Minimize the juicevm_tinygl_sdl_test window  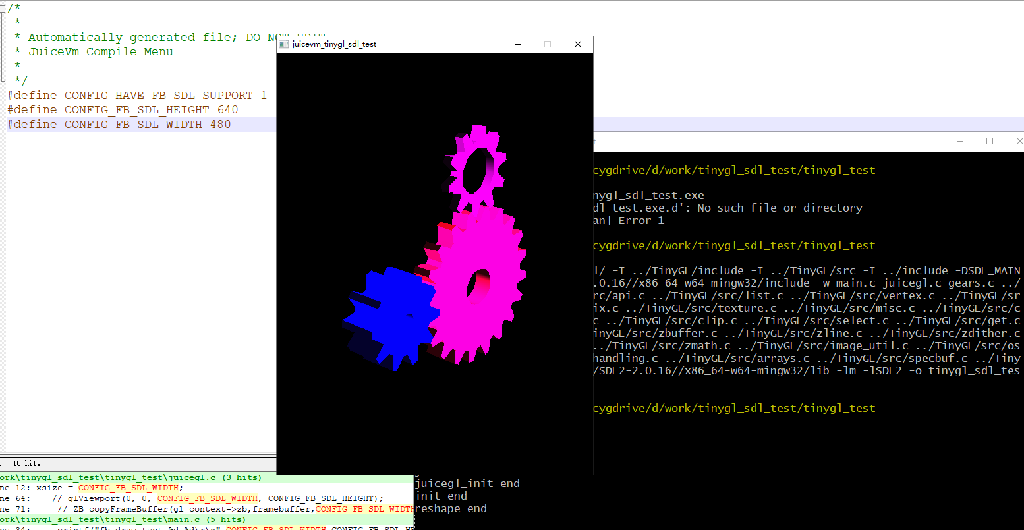click(518, 44)
